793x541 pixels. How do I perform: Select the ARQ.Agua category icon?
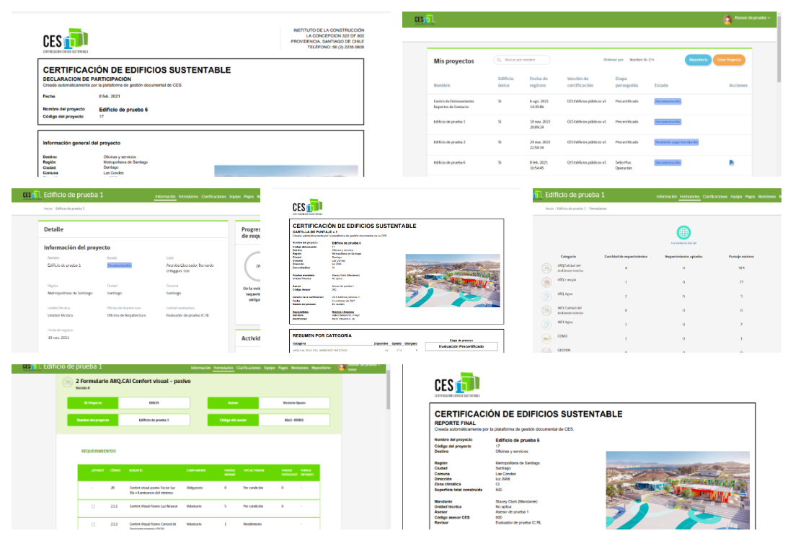[x=546, y=296]
